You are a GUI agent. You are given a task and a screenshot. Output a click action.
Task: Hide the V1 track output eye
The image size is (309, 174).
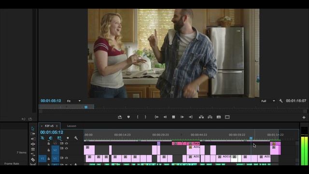pos(67,158)
